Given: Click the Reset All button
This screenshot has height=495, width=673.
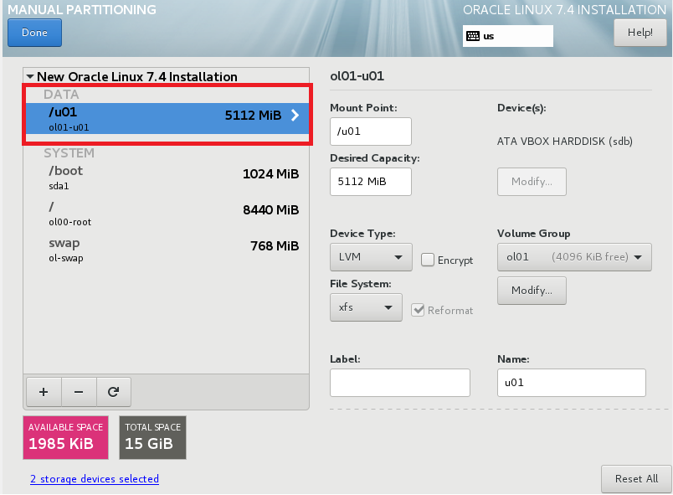Looking at the screenshot, I should 635,478.
